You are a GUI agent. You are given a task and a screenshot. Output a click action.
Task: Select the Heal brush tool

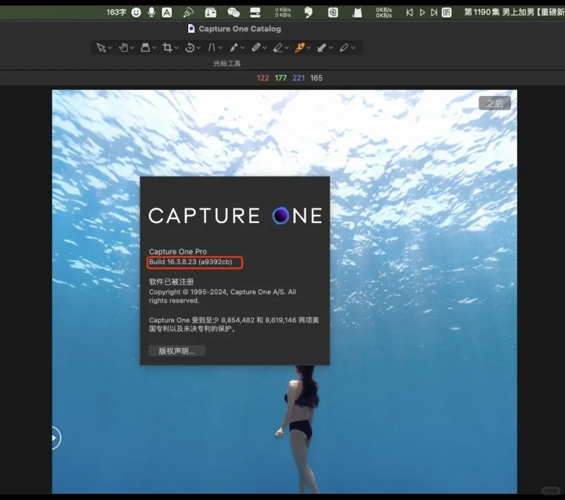(x=256, y=47)
